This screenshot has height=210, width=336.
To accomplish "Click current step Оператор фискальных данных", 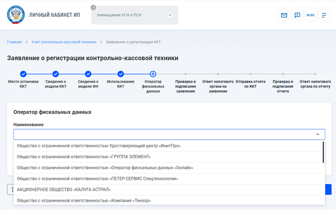I will (153, 74).
